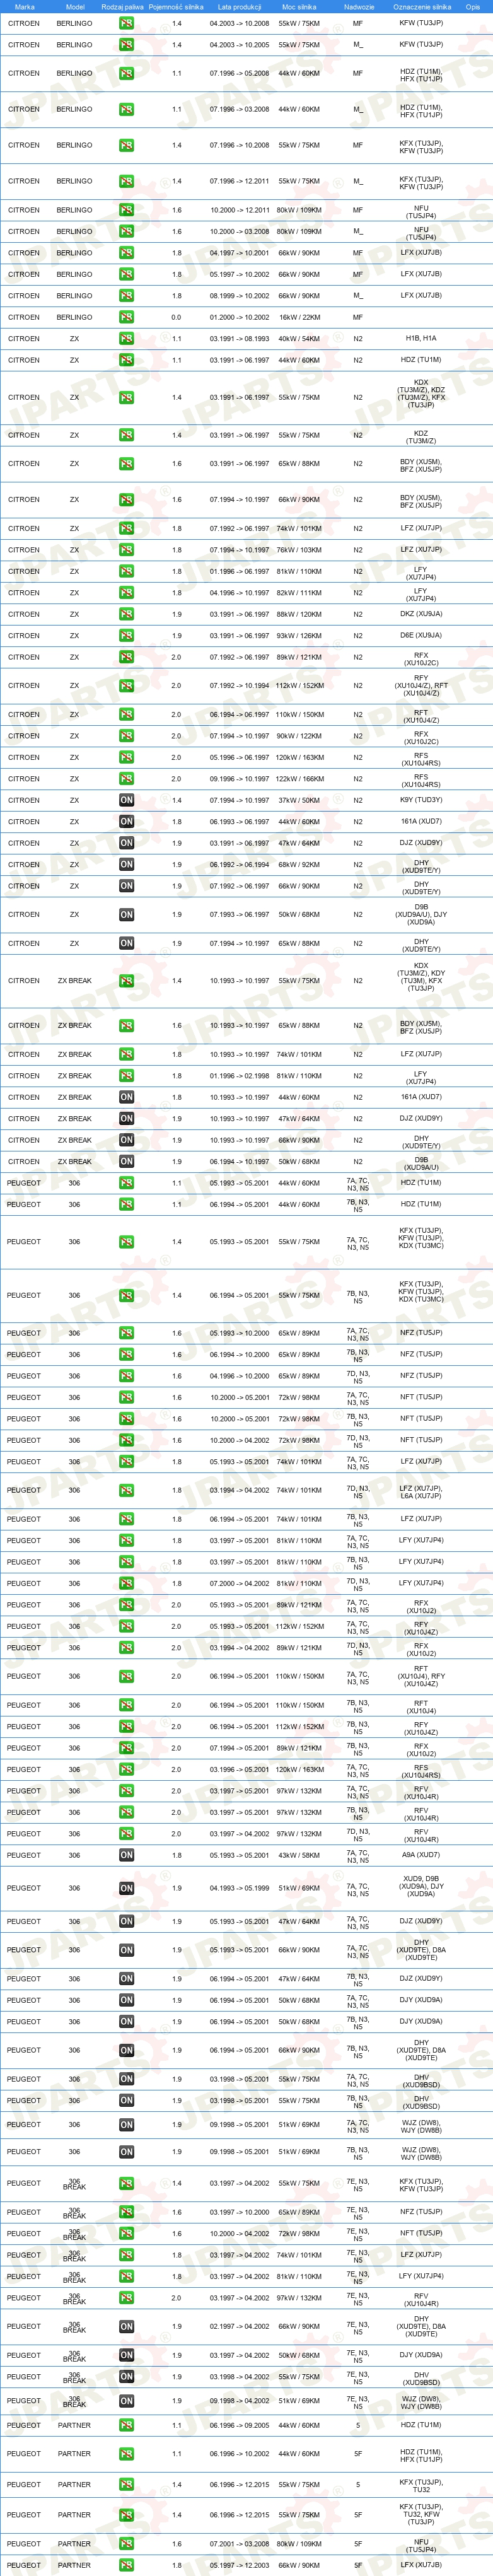Image resolution: width=493 pixels, height=2576 pixels.
Task: Click the diesel ON icon in the ZX BREAK 50kW / 68KM row
Action: click(126, 1162)
